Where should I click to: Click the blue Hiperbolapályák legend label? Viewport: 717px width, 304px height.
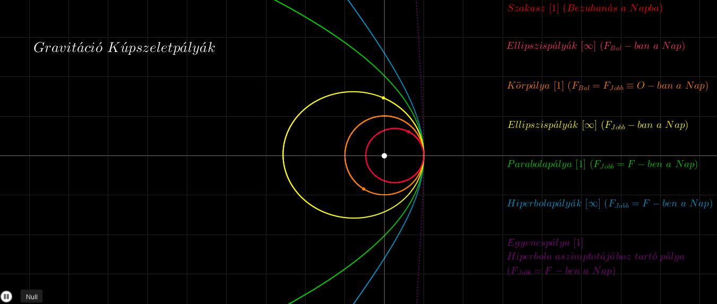pos(609,204)
